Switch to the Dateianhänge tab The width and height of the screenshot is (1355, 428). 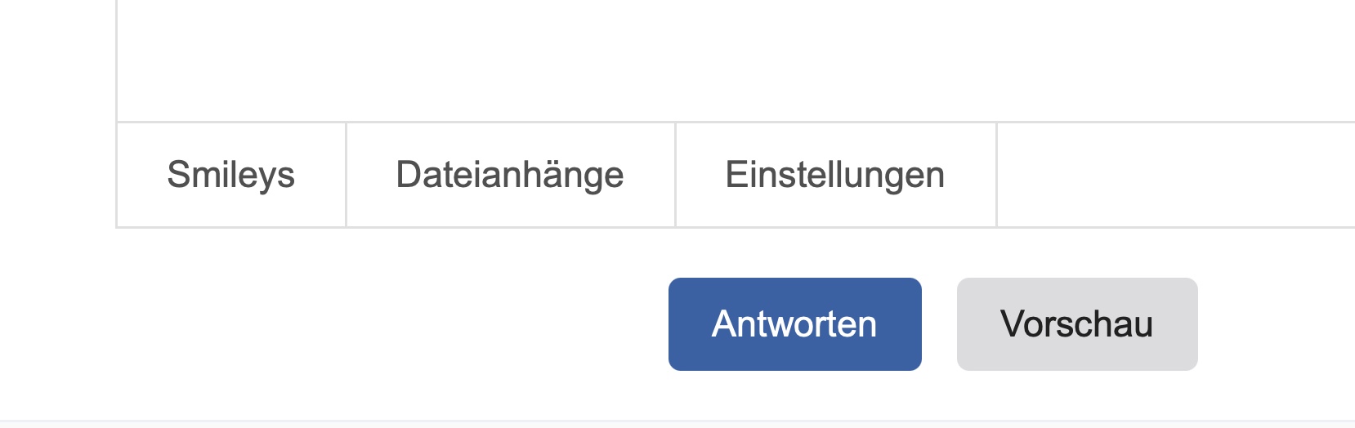point(510,175)
